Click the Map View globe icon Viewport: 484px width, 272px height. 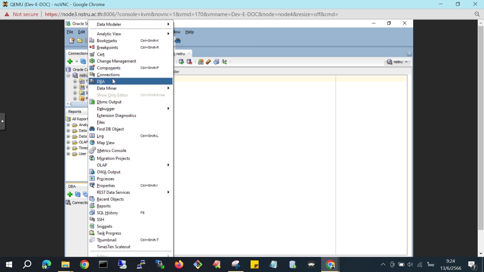point(92,142)
